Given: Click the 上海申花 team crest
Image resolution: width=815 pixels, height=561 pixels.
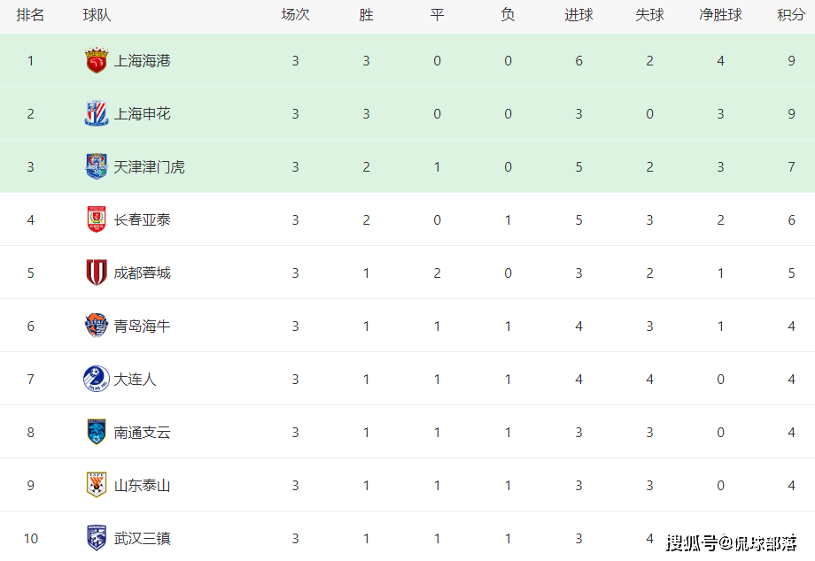Looking at the screenshot, I should (97, 113).
